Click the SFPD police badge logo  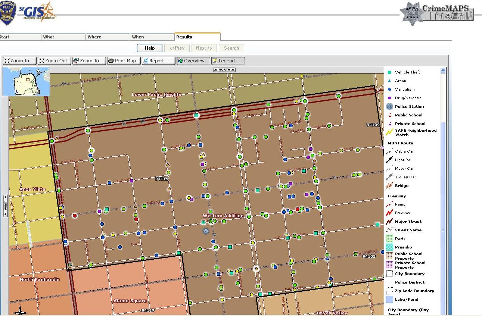click(8, 13)
